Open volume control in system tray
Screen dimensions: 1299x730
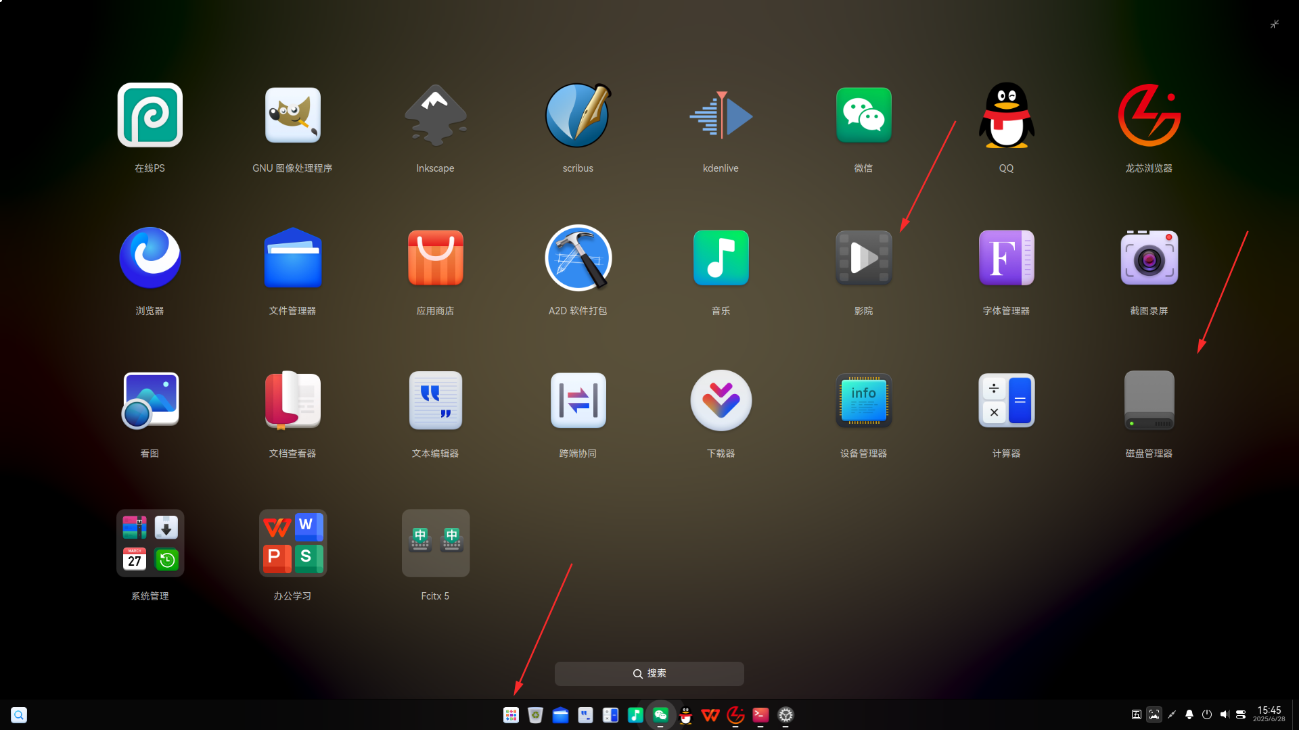tap(1224, 714)
